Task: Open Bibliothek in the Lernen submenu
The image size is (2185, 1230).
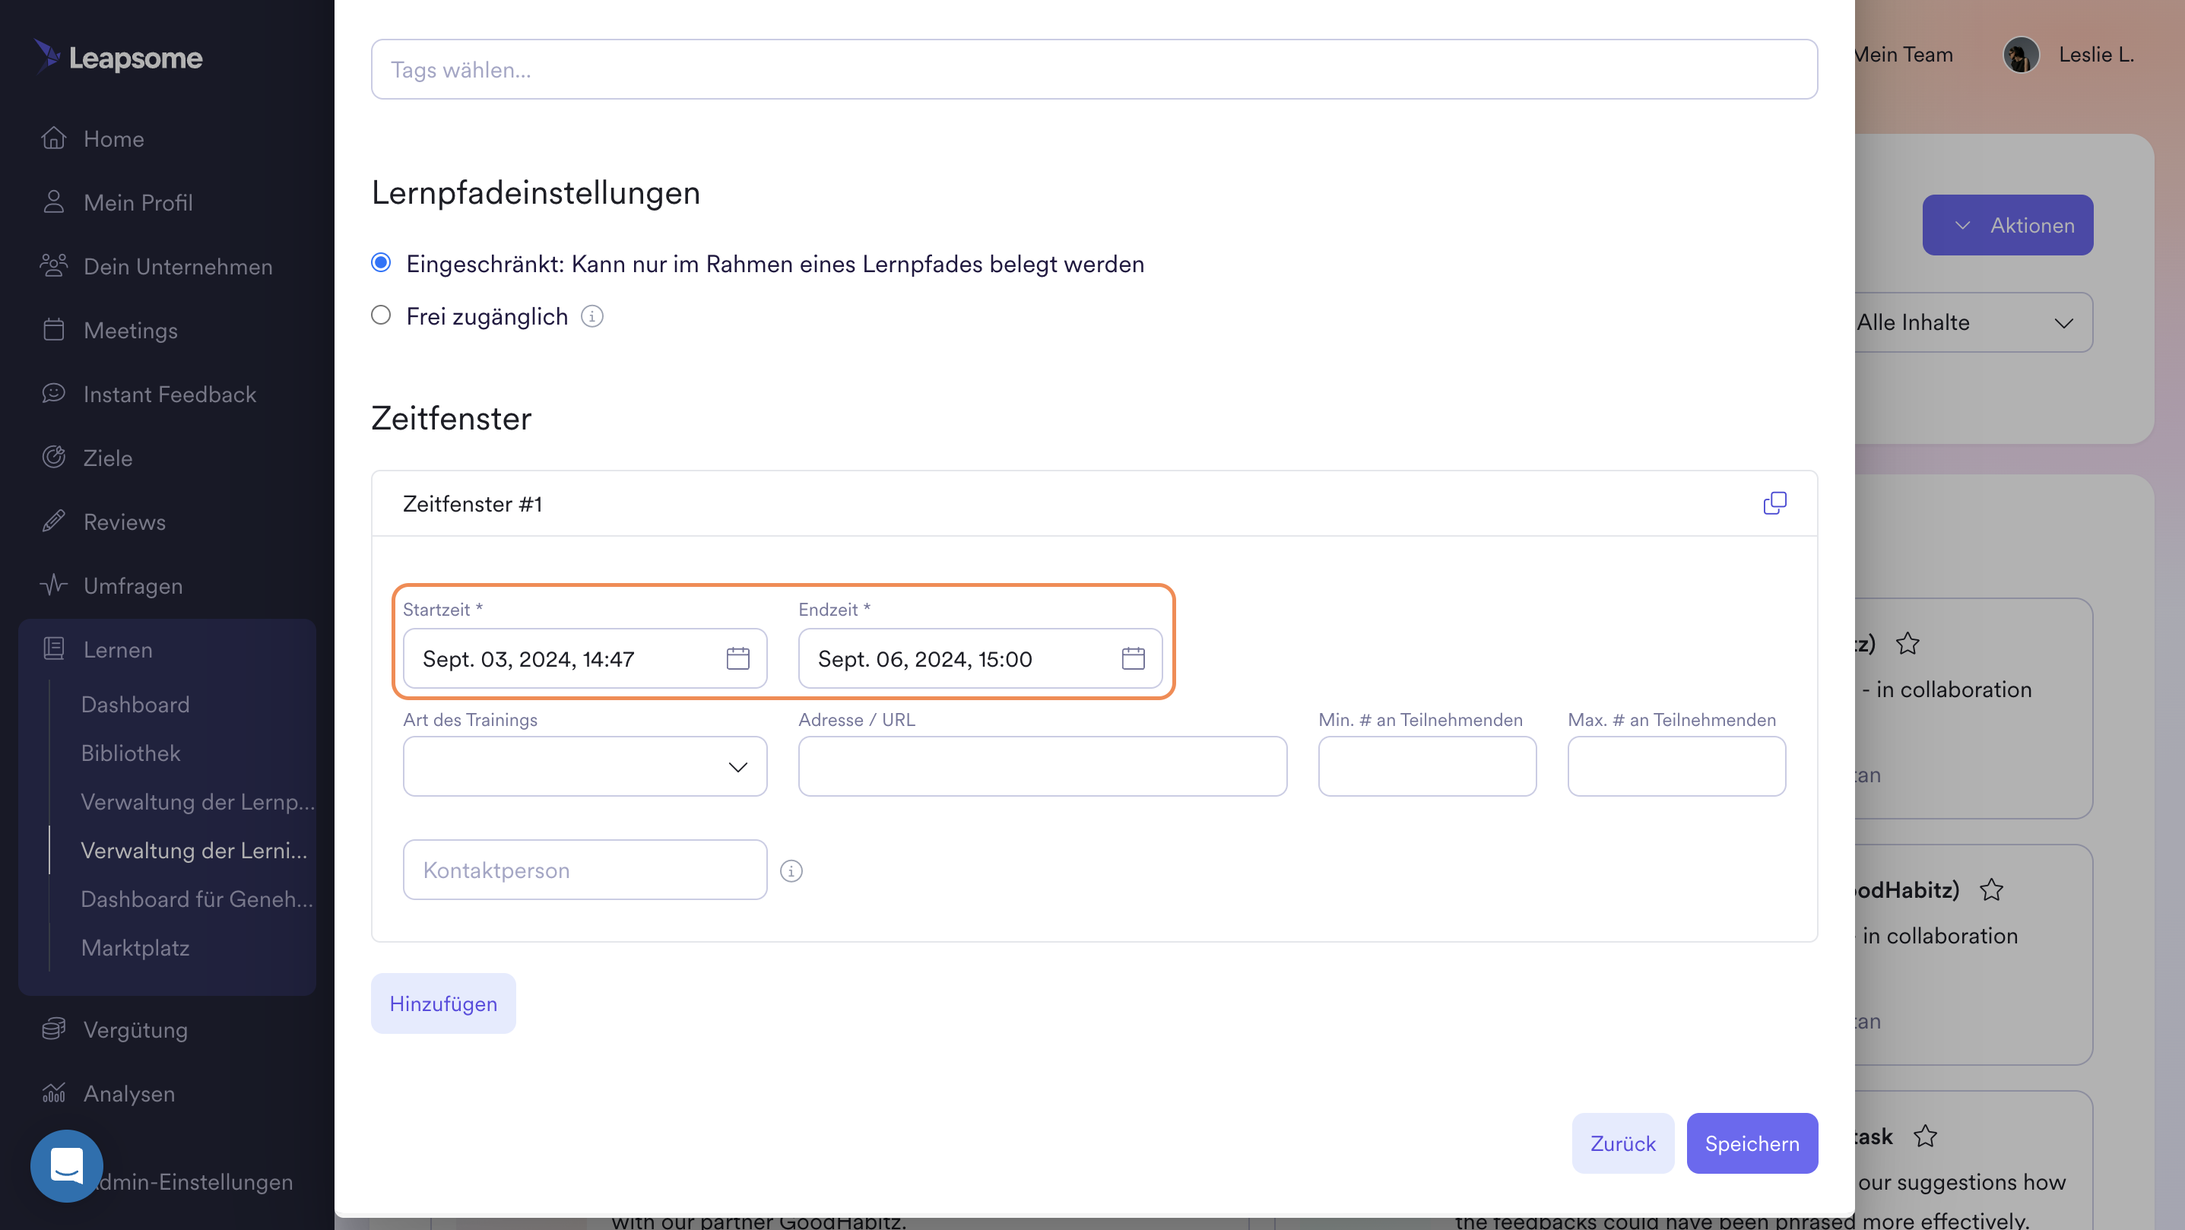Action: coord(131,753)
